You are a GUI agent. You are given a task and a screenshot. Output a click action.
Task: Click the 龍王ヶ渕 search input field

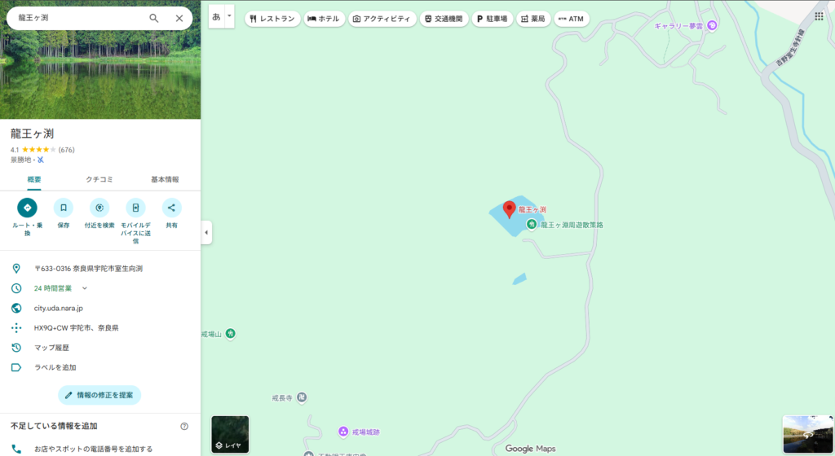click(x=77, y=18)
